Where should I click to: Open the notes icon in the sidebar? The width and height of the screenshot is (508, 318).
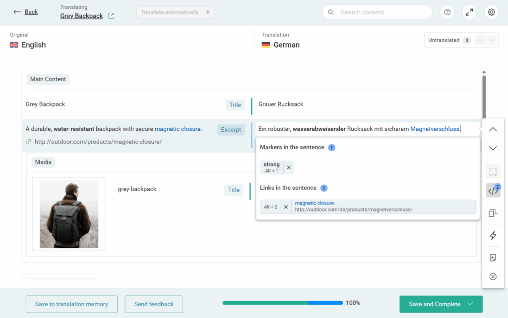pyautogui.click(x=493, y=257)
